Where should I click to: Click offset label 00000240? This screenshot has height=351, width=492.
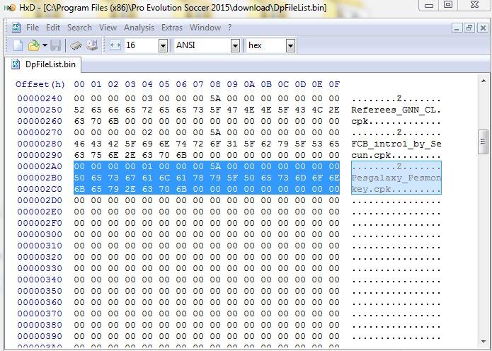pyautogui.click(x=40, y=98)
